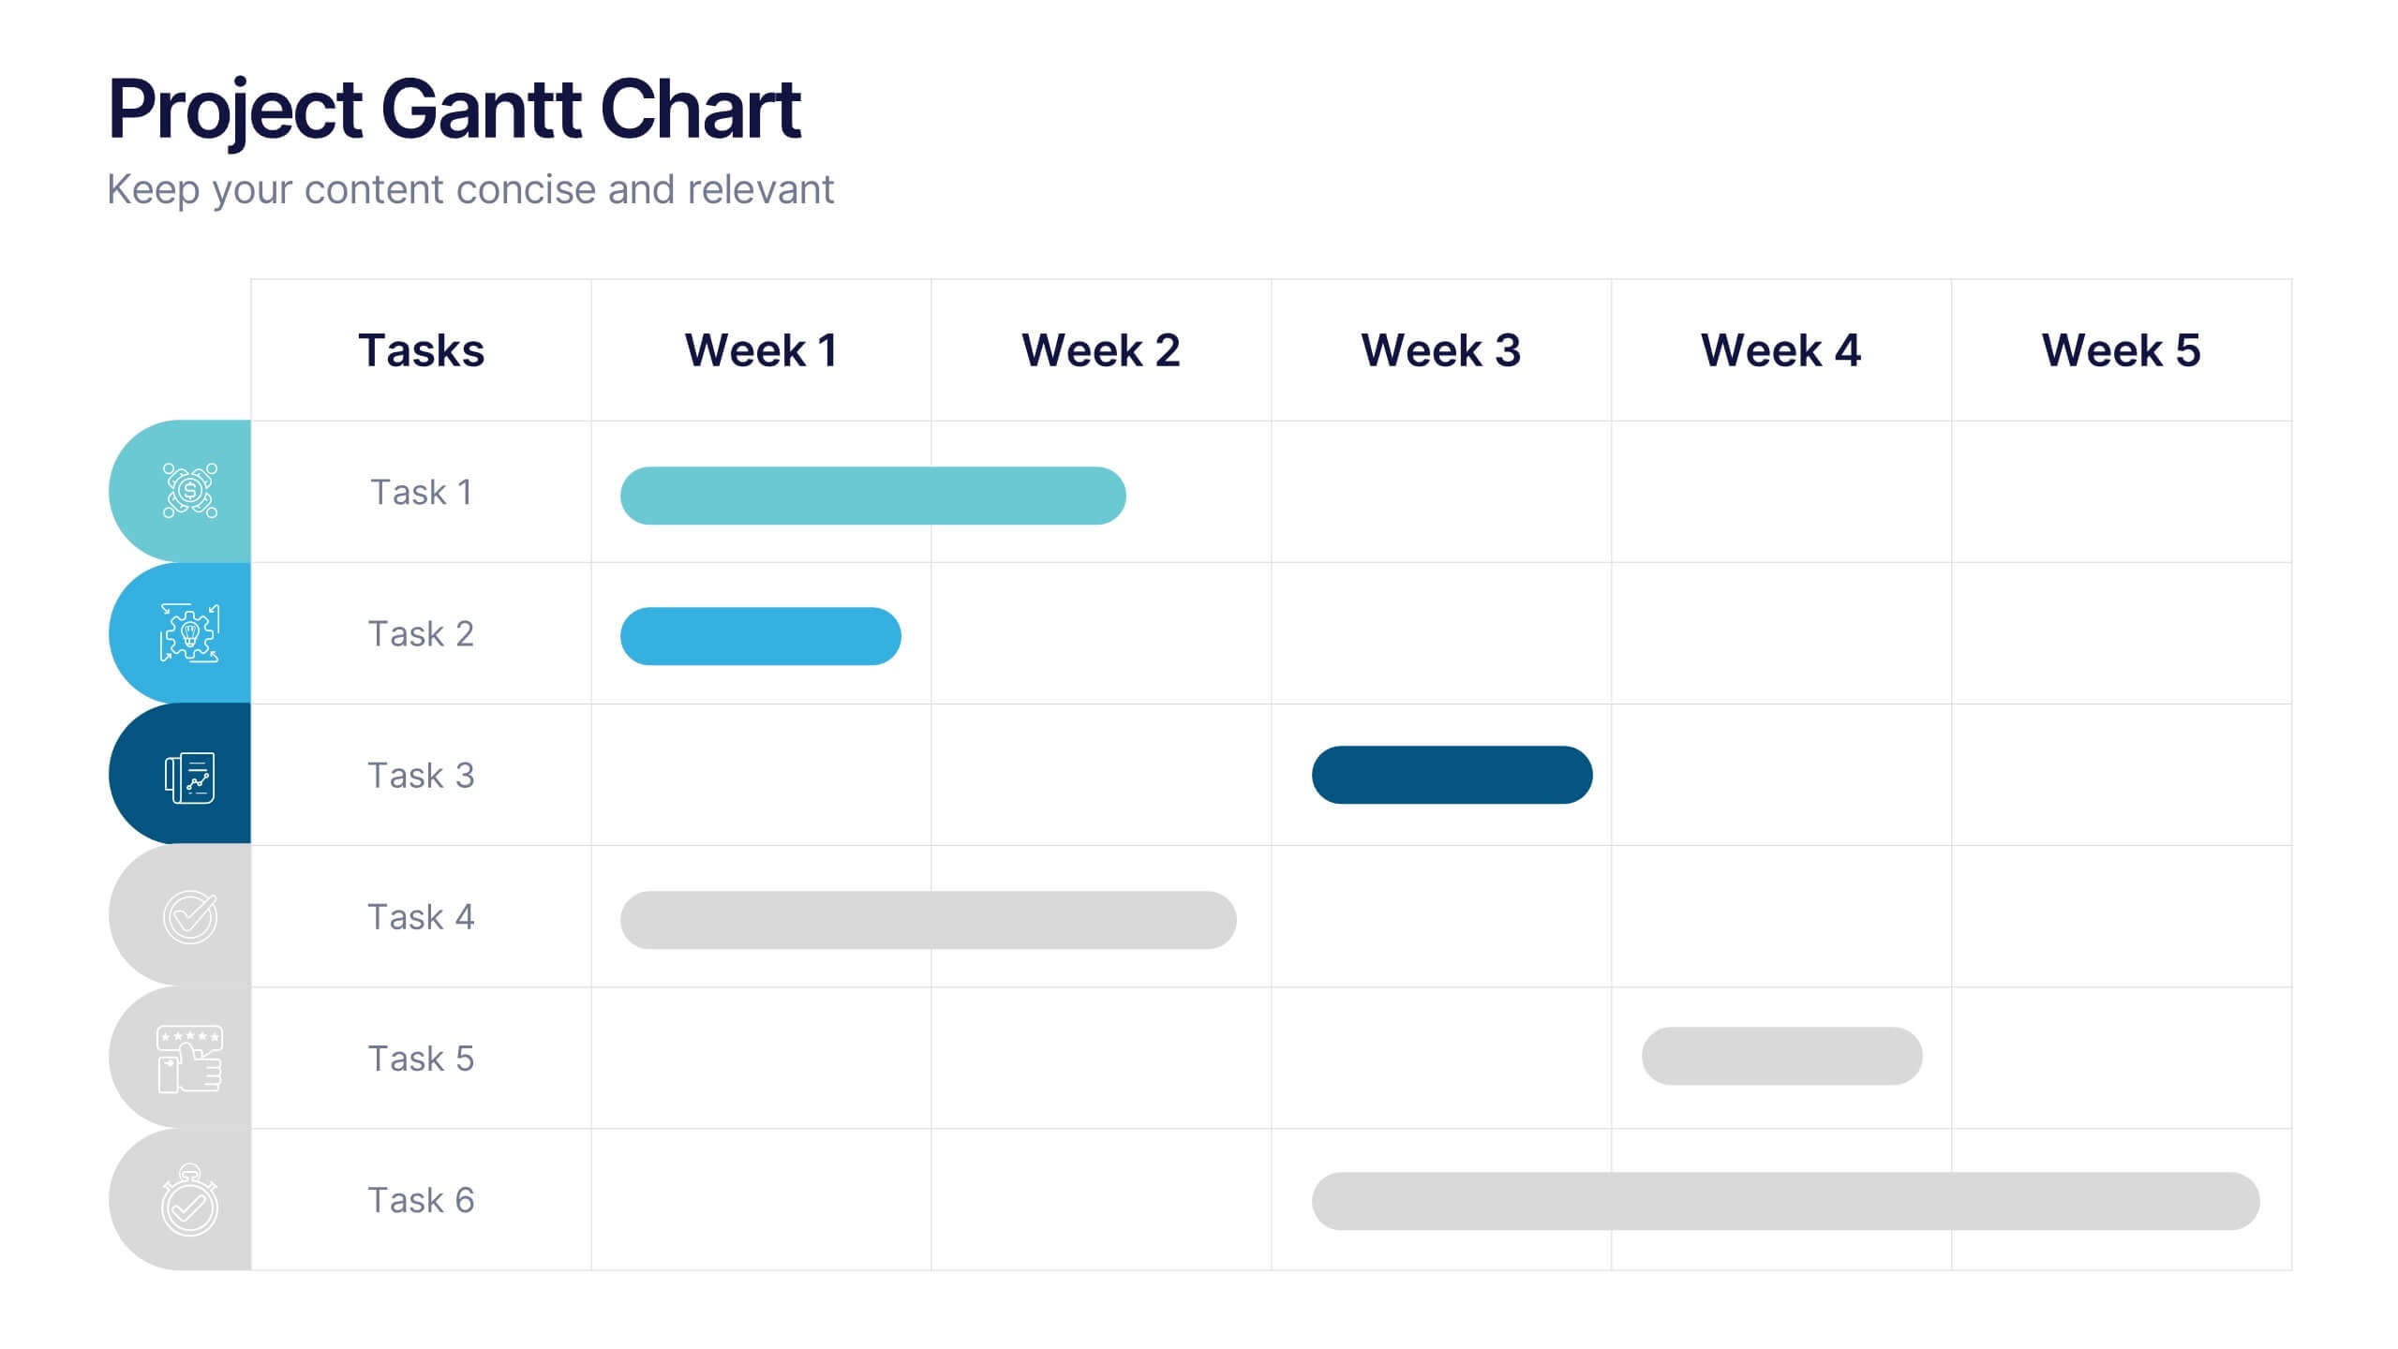Click the Week 3 column header

[1440, 350]
